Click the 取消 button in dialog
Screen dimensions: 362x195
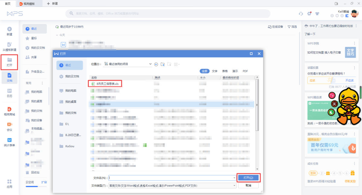(248, 186)
